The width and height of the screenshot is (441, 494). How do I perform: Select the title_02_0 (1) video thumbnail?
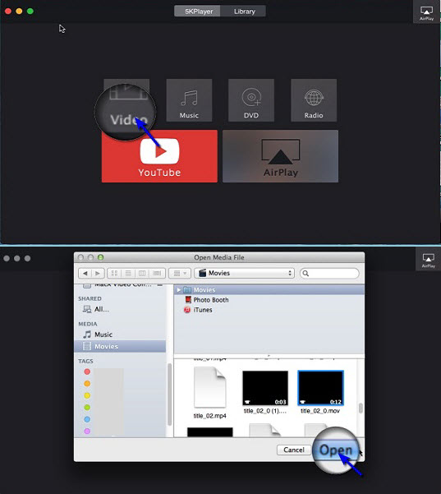[265, 388]
